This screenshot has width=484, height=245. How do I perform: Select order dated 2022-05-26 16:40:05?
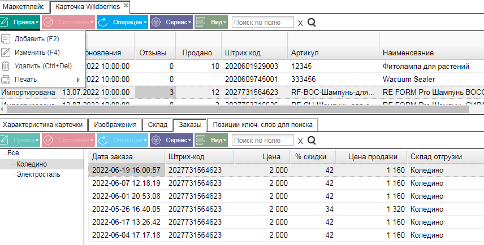pos(126,209)
